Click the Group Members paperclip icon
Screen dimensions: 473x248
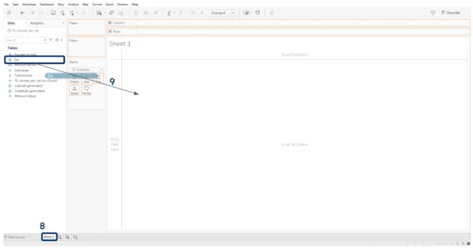click(181, 13)
